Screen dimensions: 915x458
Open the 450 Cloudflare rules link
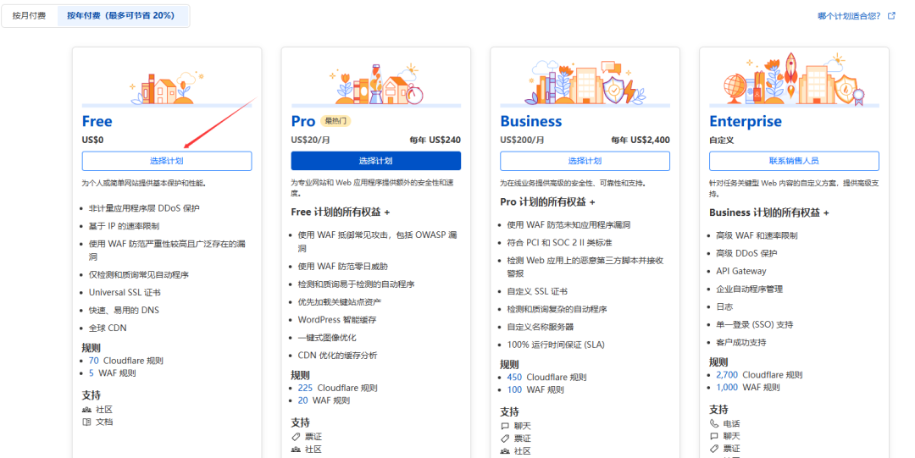click(x=514, y=378)
